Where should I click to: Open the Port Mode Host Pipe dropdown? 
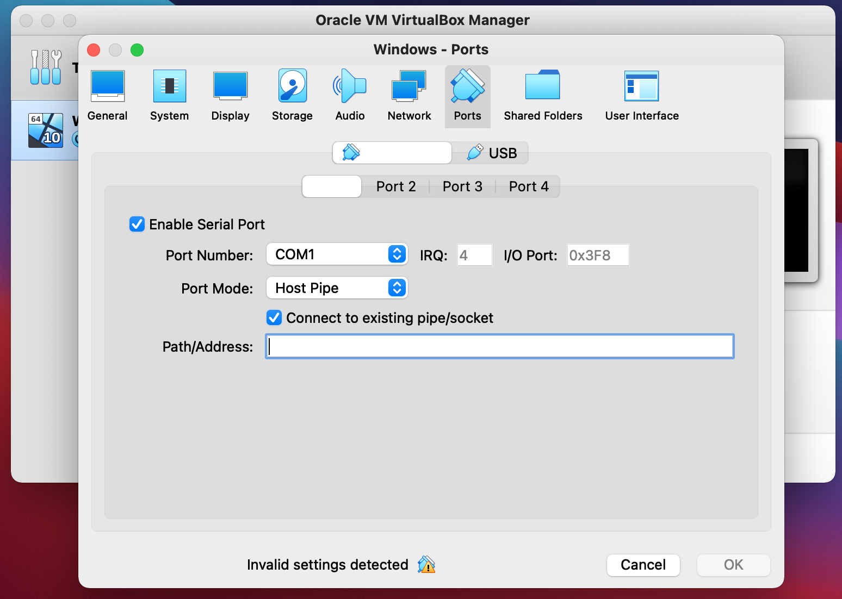(337, 288)
